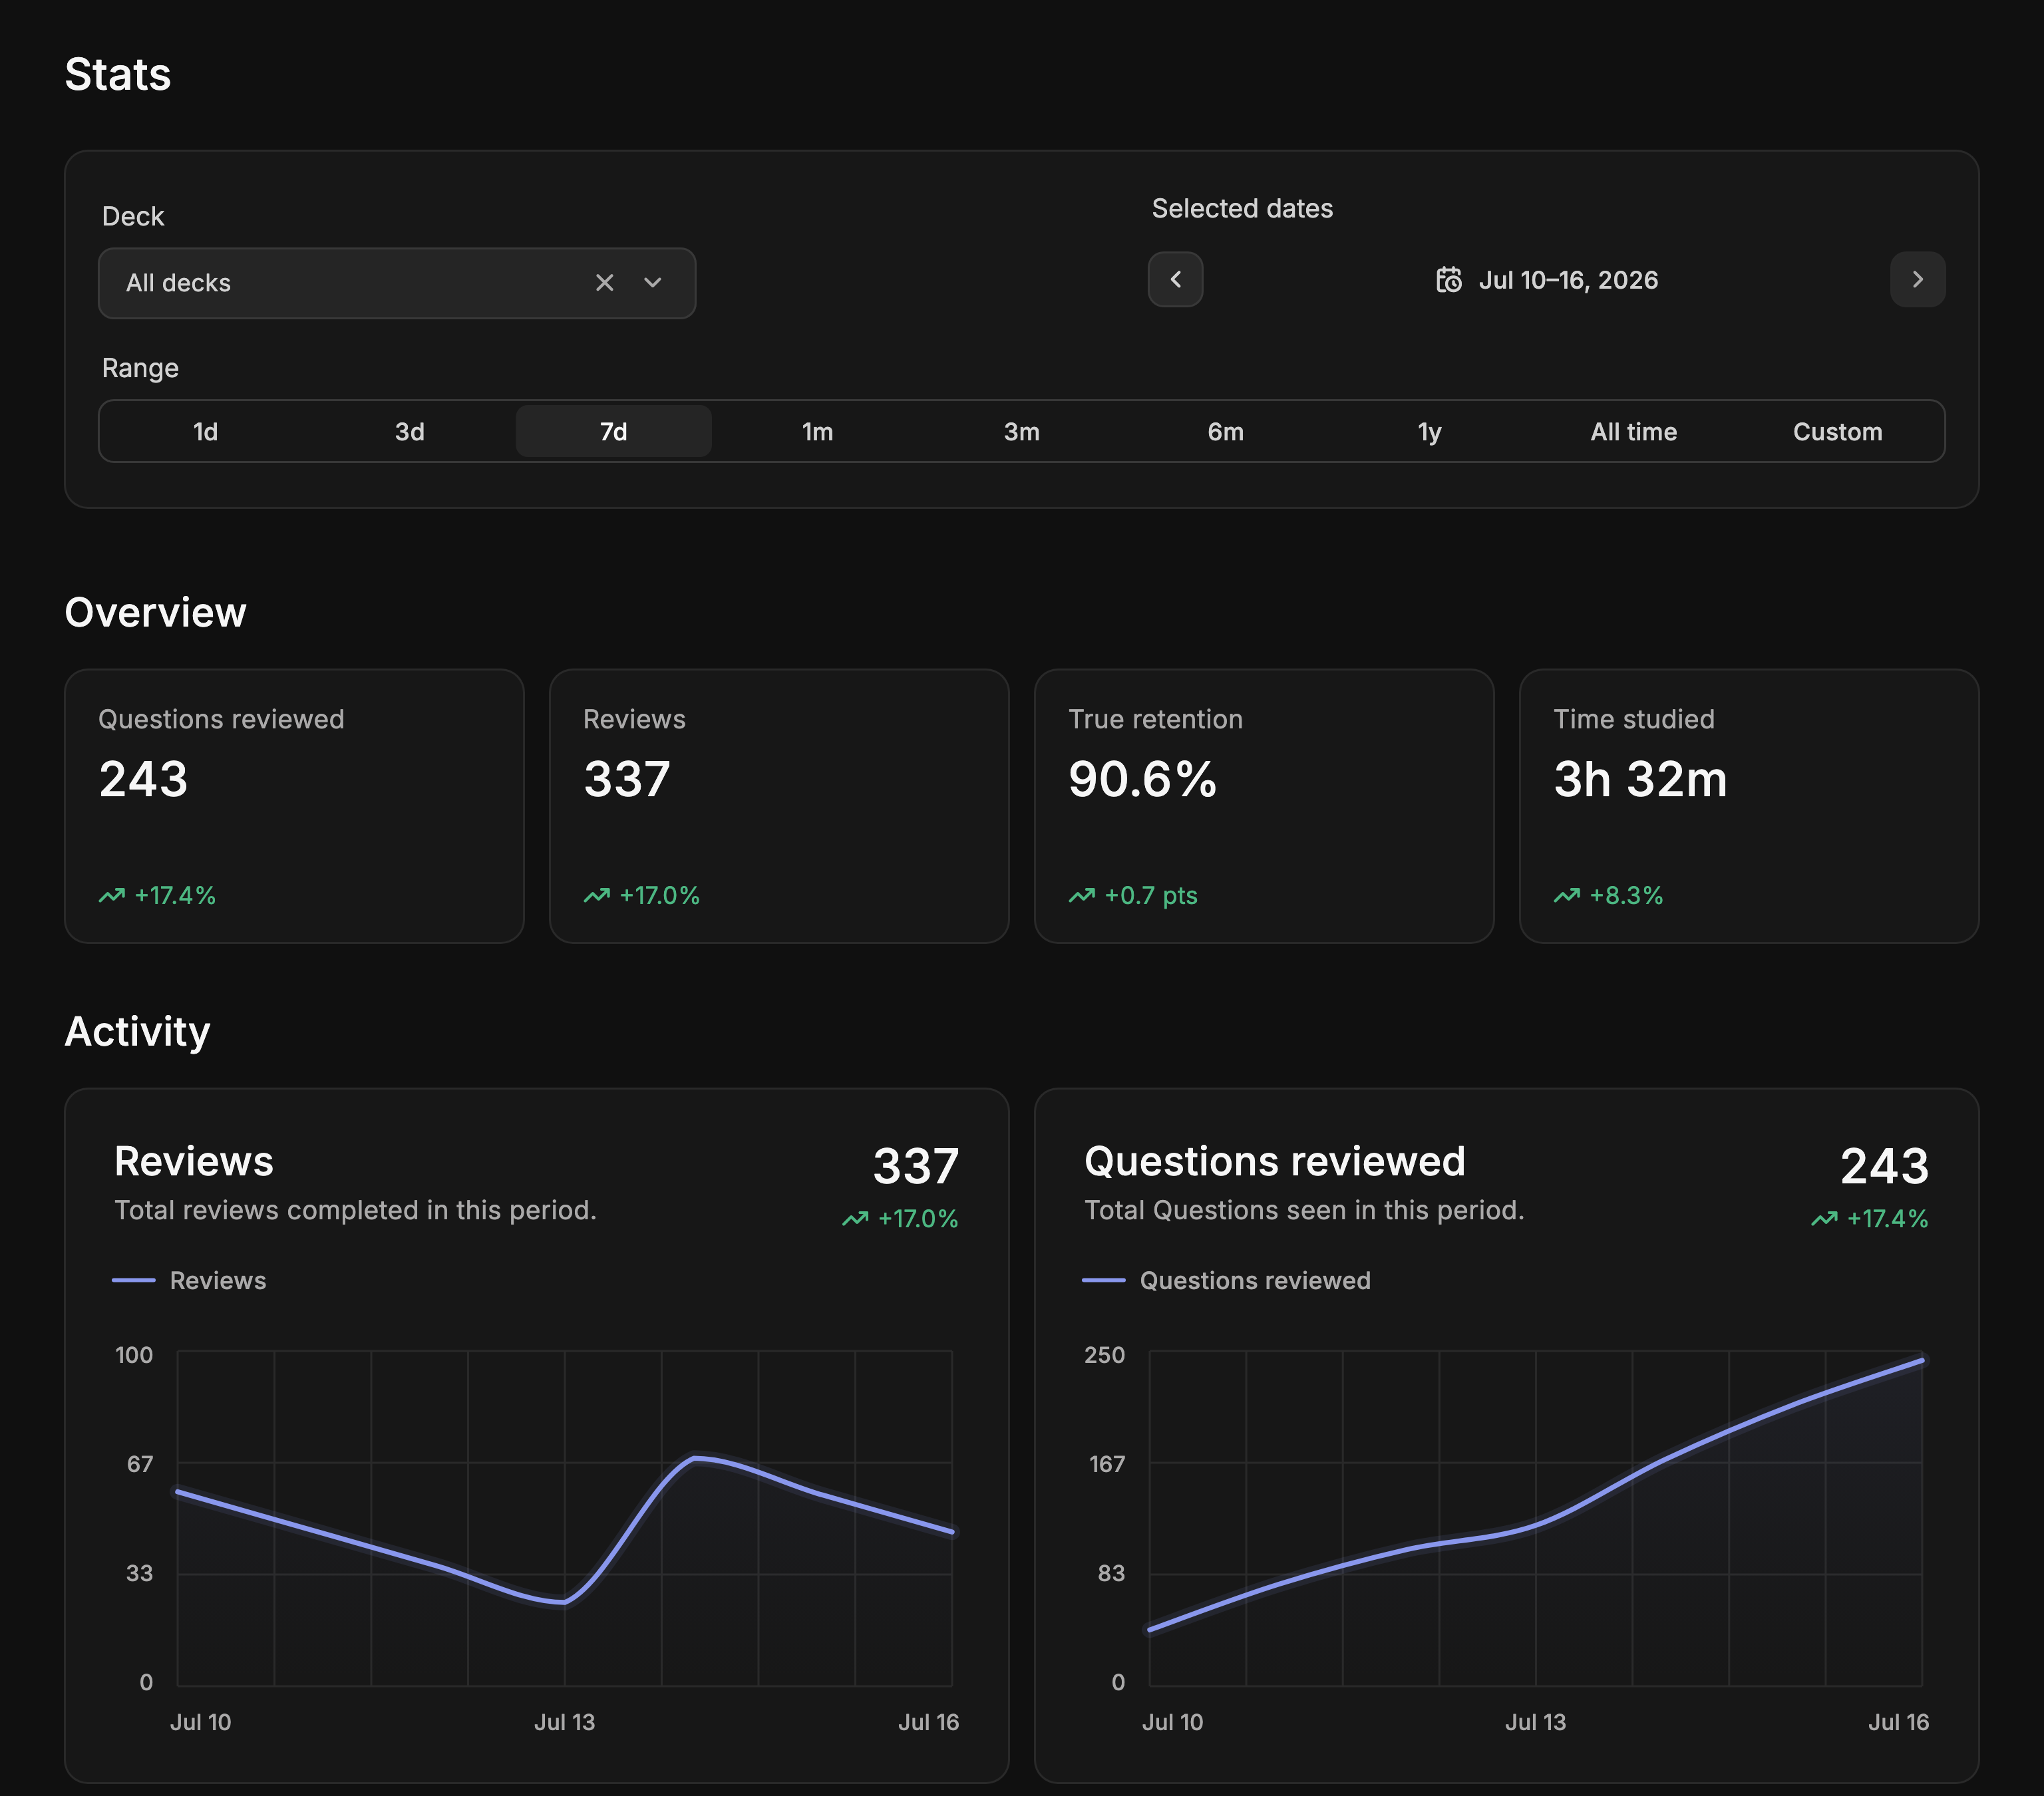Select the 1d range
Image resolution: width=2044 pixels, height=1796 pixels.
206,431
